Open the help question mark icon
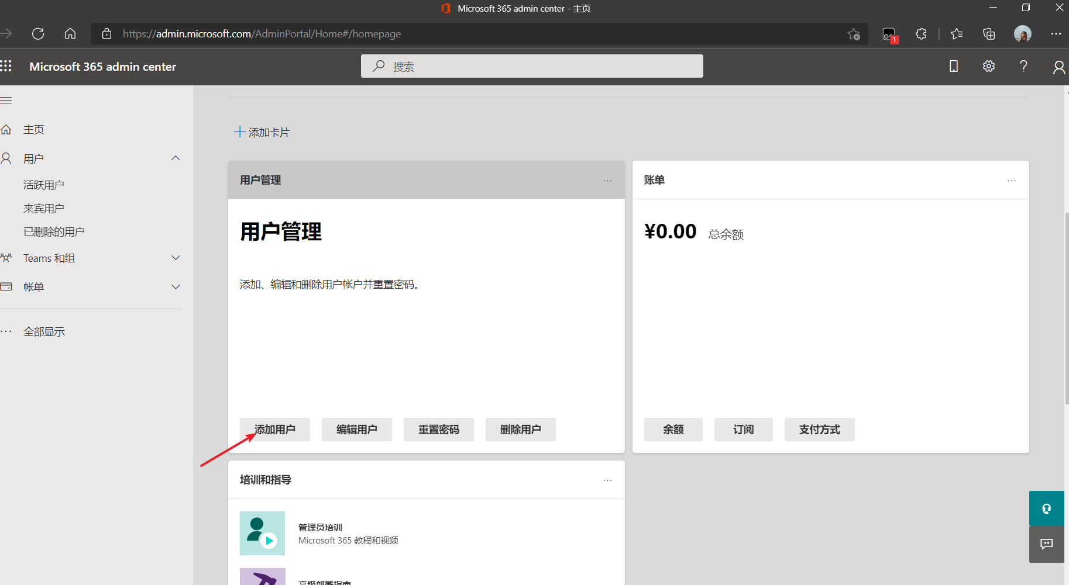This screenshot has width=1069, height=585. coord(1023,66)
